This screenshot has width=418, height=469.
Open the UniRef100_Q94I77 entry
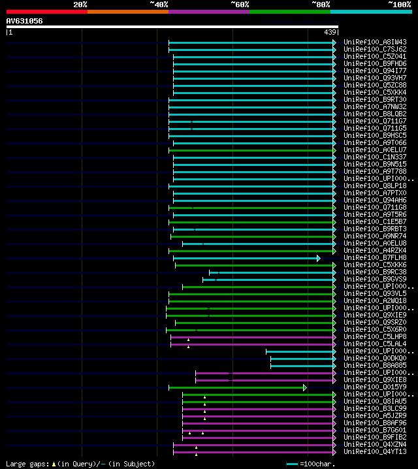[375, 71]
